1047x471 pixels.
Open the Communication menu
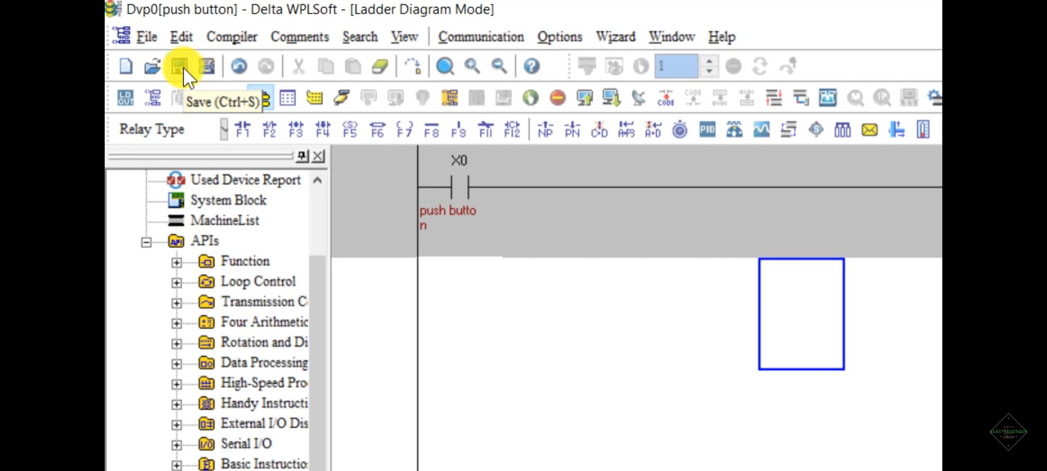click(481, 37)
